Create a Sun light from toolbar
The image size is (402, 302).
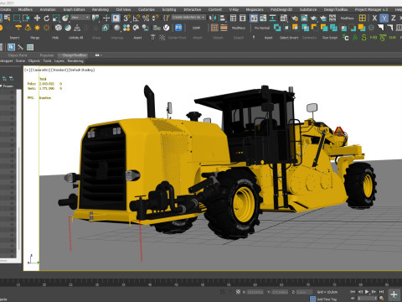(x=37, y=28)
